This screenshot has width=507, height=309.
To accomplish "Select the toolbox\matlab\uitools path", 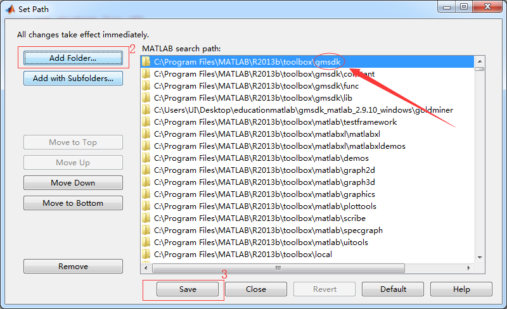I will pos(307,243).
